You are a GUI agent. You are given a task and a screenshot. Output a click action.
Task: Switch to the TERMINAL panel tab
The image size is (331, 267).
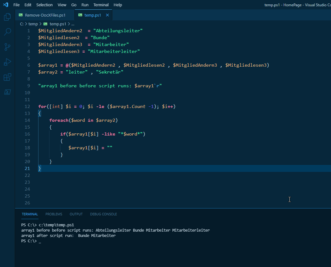click(30, 214)
